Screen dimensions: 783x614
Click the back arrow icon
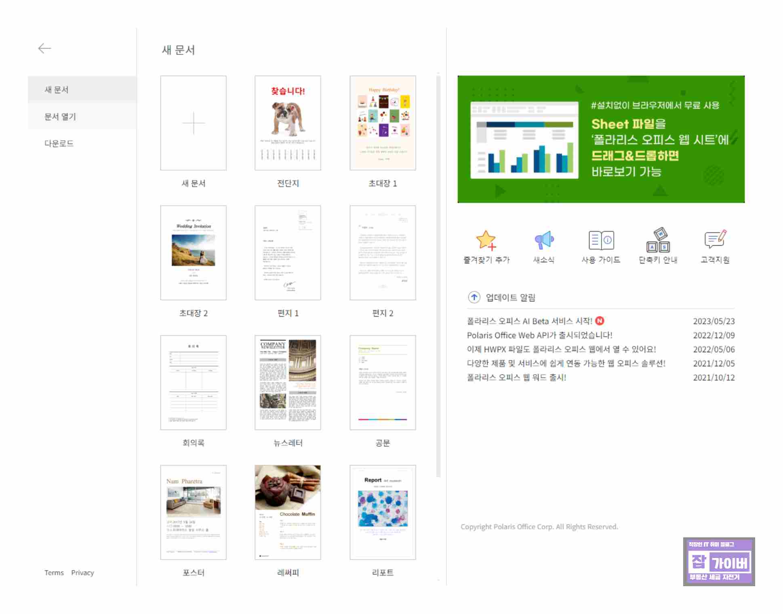44,48
